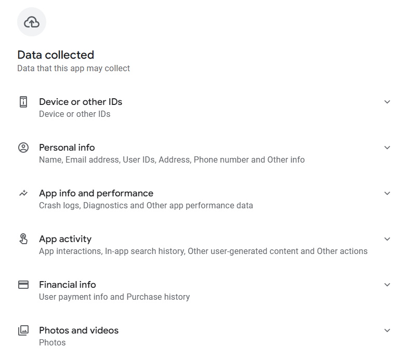Screen dimensions: 410x360
Task: Click the Photos and videos gallery icon
Action: pyautogui.click(x=23, y=330)
